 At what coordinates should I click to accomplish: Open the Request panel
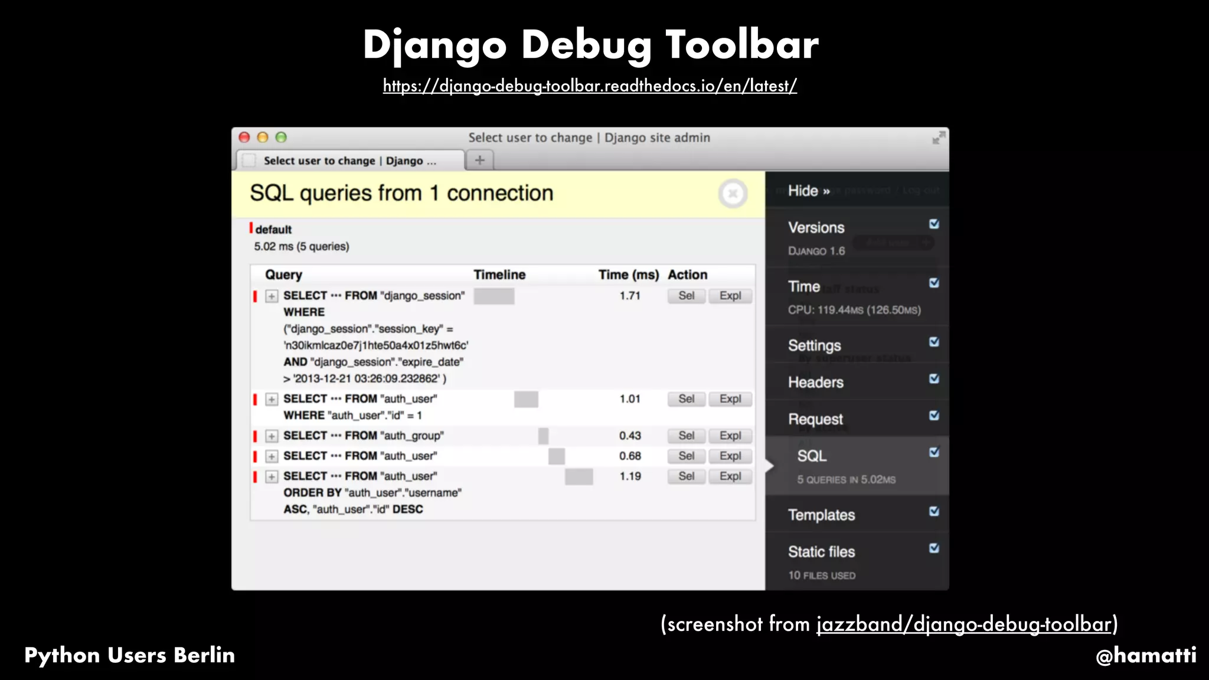(815, 419)
